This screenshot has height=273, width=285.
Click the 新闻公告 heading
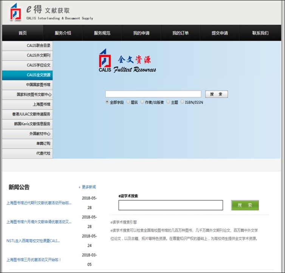click(x=19, y=187)
